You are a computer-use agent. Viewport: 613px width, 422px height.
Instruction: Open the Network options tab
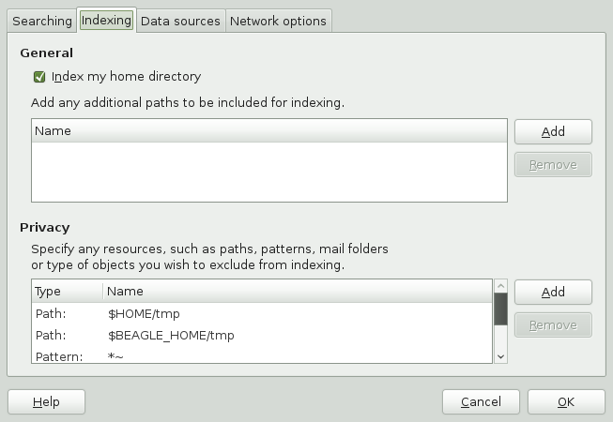pyautogui.click(x=278, y=21)
